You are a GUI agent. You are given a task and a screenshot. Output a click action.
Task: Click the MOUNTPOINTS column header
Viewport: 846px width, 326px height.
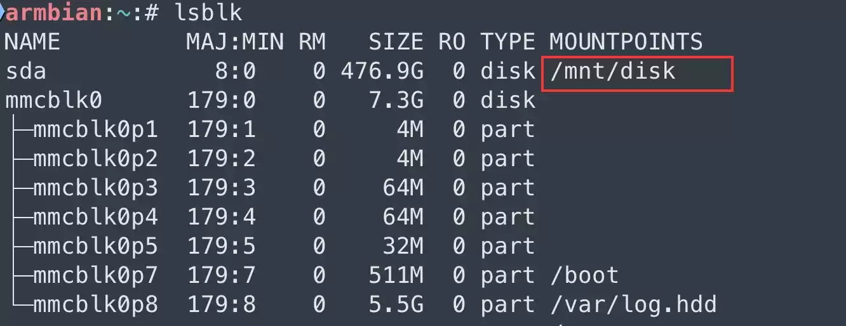626,42
